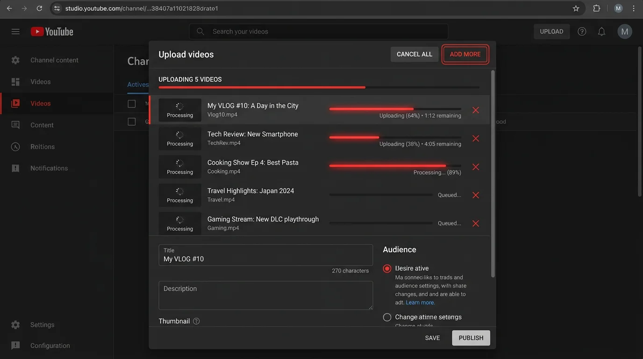The width and height of the screenshot is (643, 359).
Task: Select the My VLOG #10 processing thumbnail
Action: pyautogui.click(x=180, y=110)
